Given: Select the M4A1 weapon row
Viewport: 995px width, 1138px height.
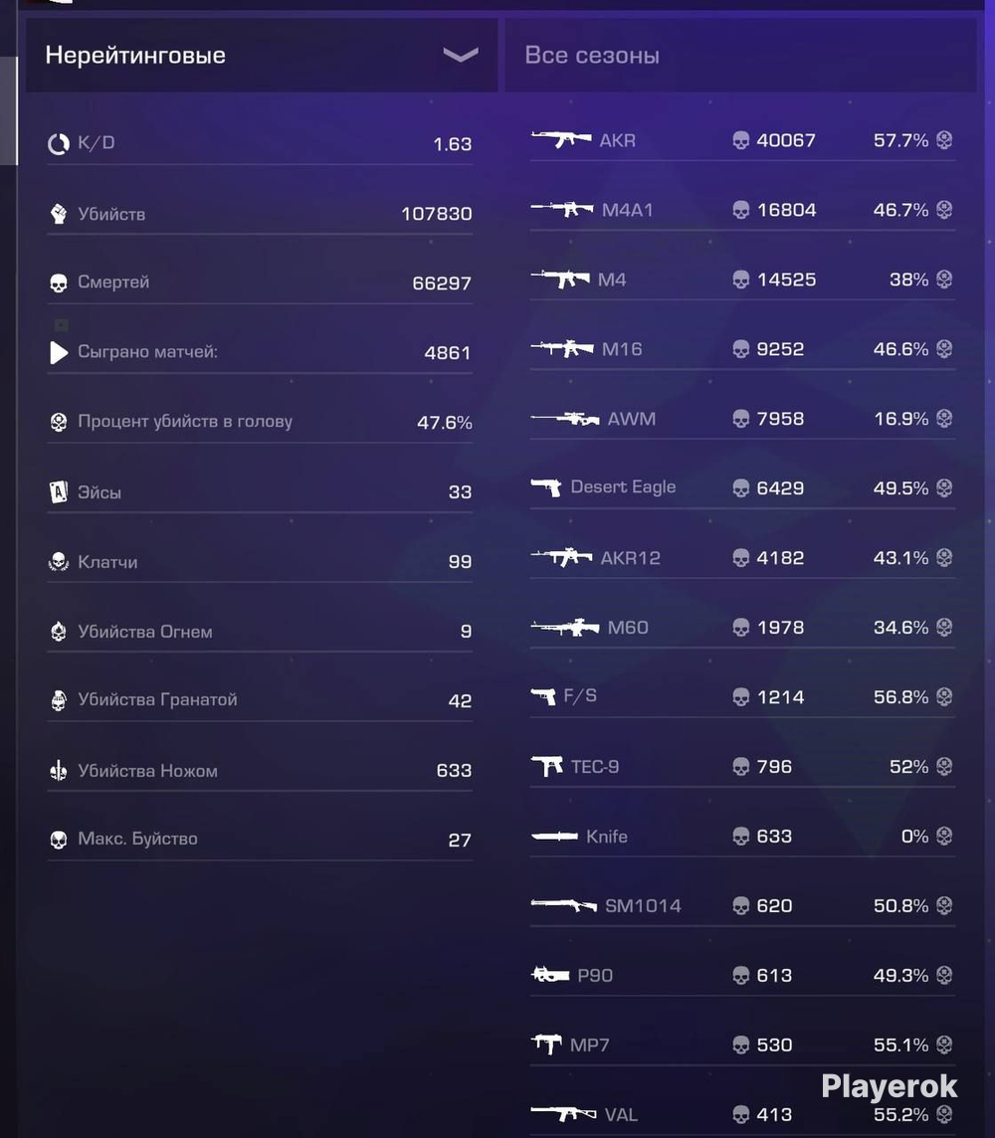Looking at the screenshot, I should point(742,210).
